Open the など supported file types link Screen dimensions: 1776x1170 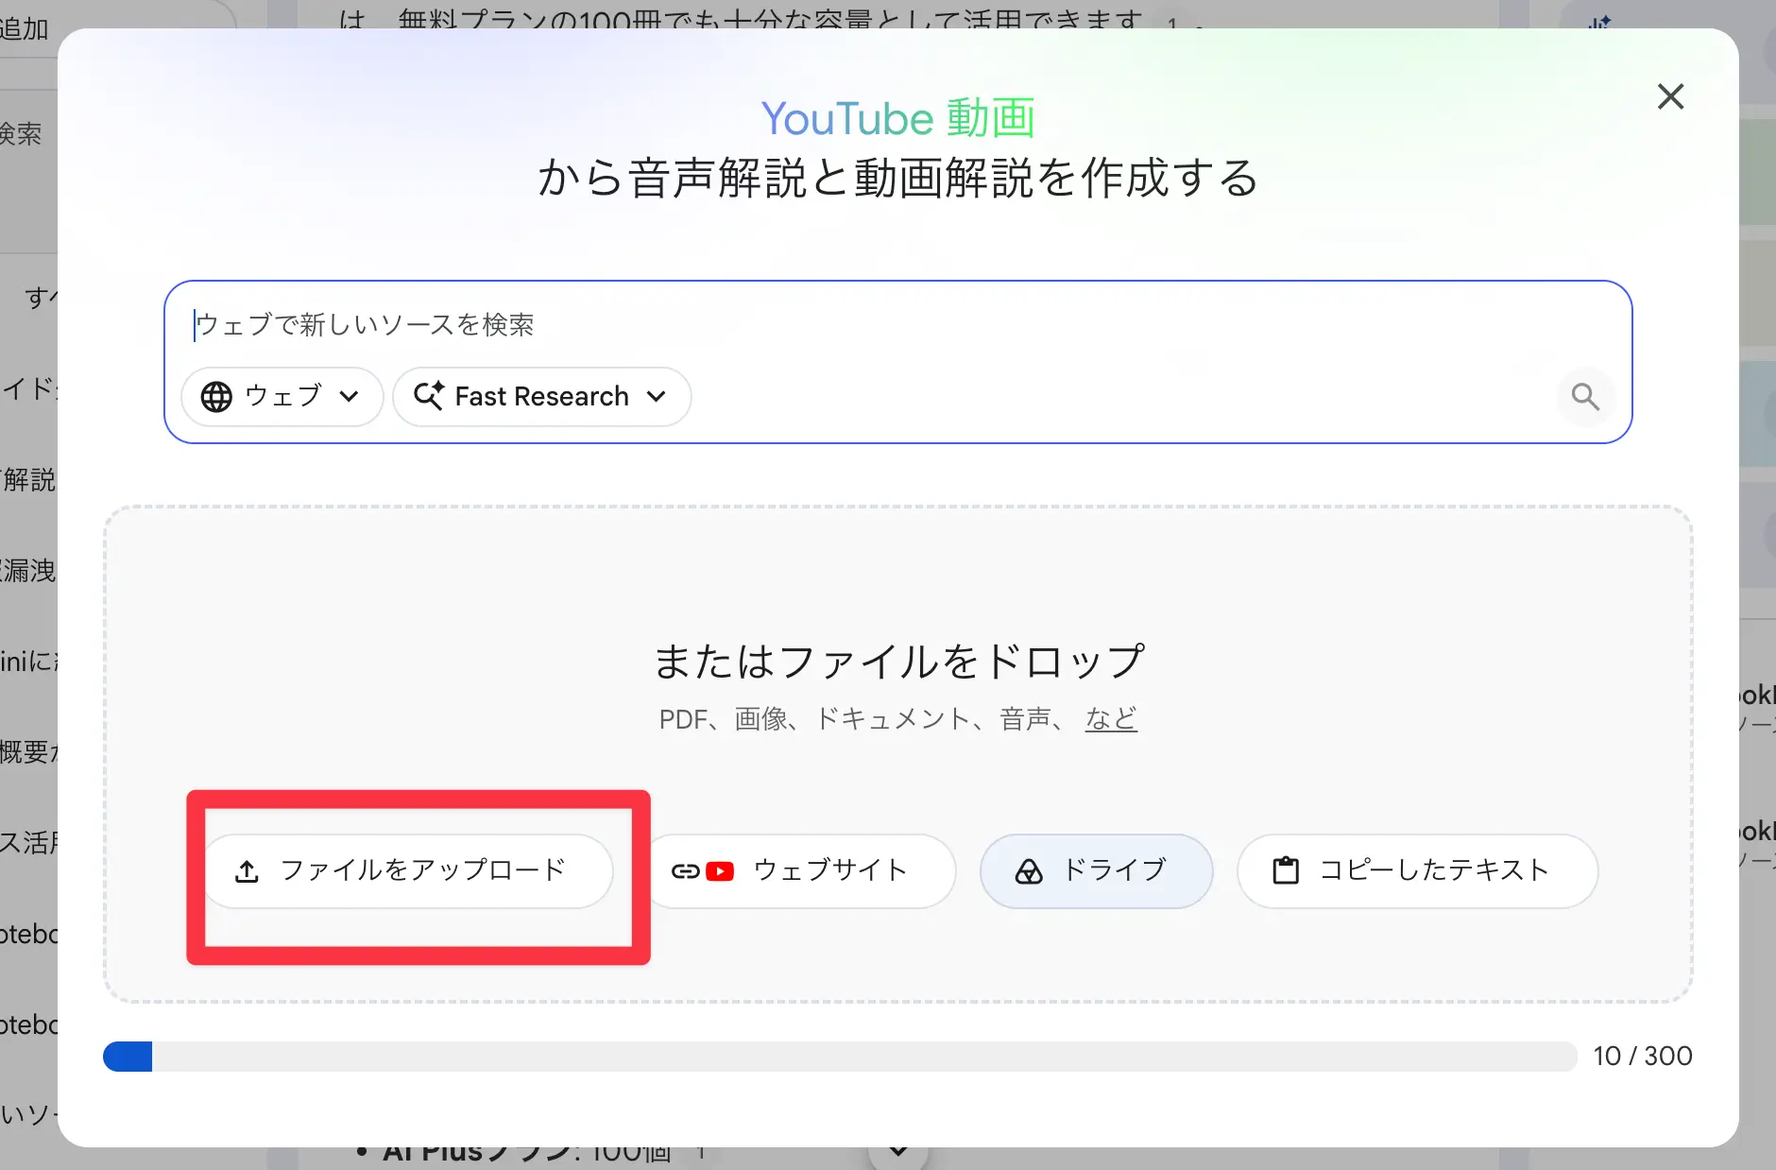(x=1111, y=719)
